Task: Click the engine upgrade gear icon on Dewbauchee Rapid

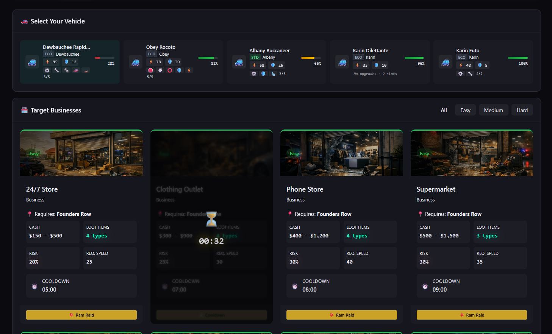Action: 47,70
